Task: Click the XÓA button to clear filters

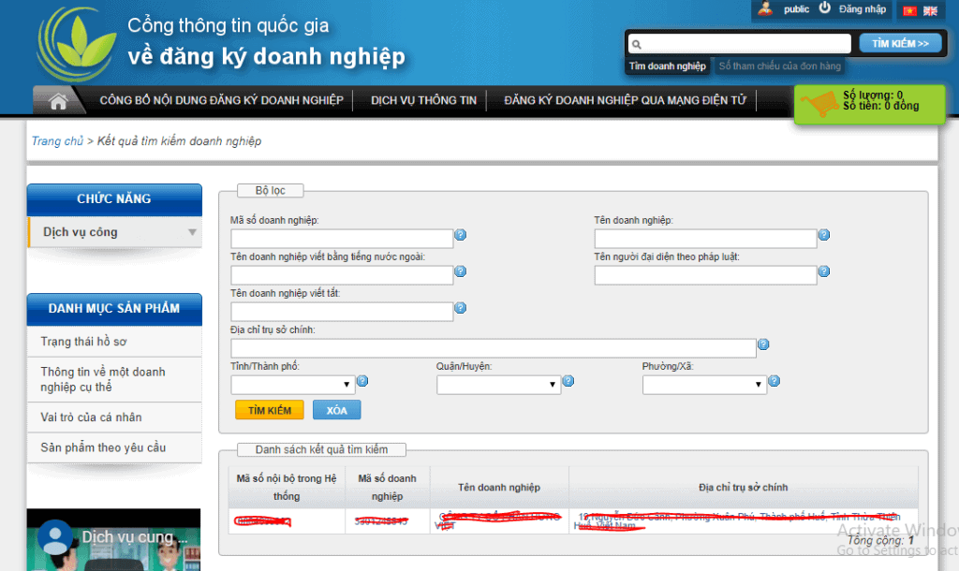Action: click(336, 410)
